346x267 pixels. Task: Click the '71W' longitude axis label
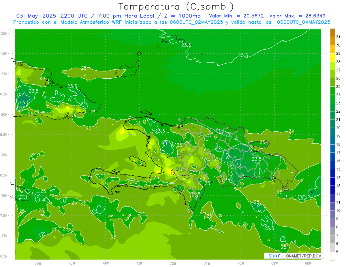click(207, 263)
